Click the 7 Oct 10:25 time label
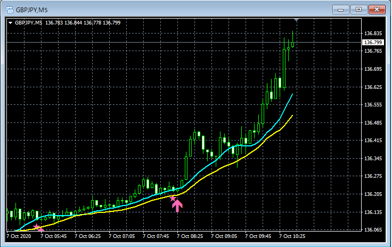 [x=292, y=236]
